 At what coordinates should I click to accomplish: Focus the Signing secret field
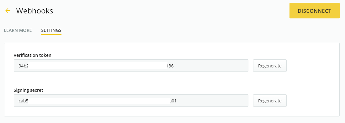pos(131,101)
